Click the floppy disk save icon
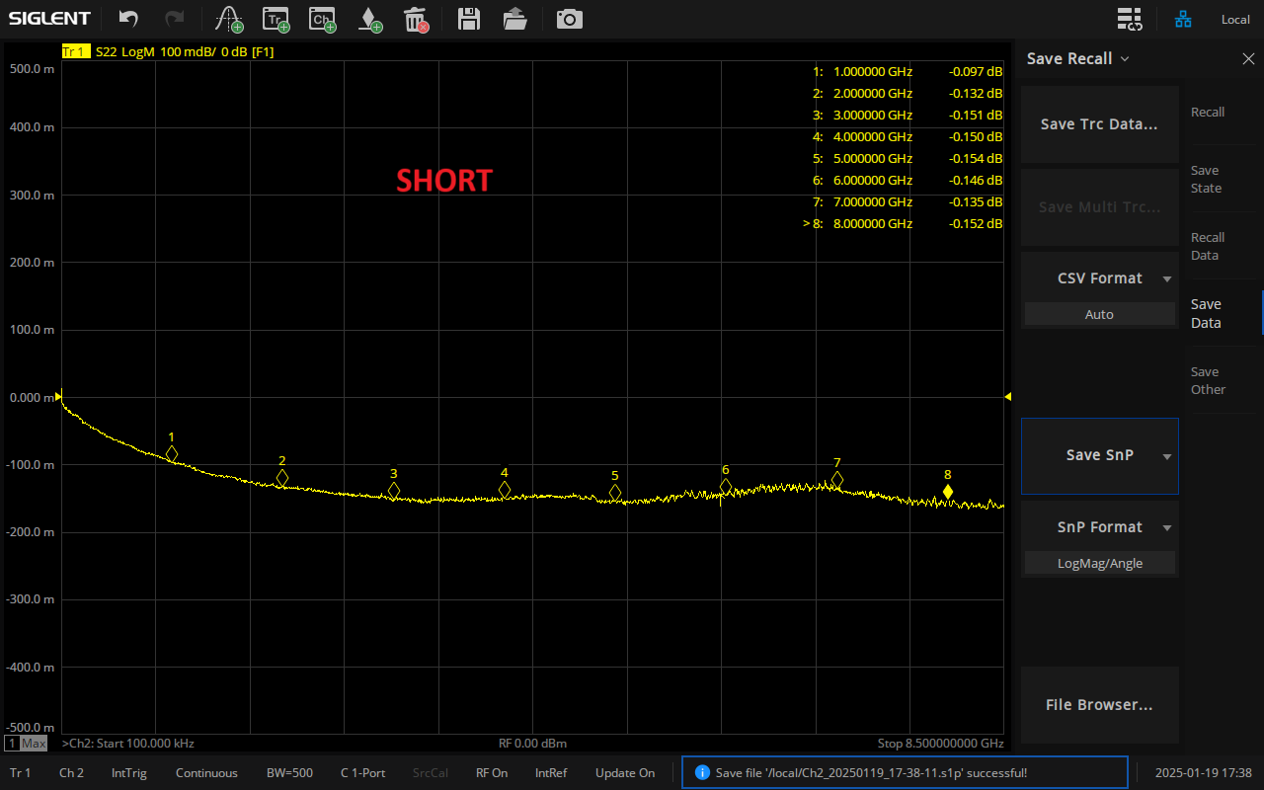 (x=469, y=19)
